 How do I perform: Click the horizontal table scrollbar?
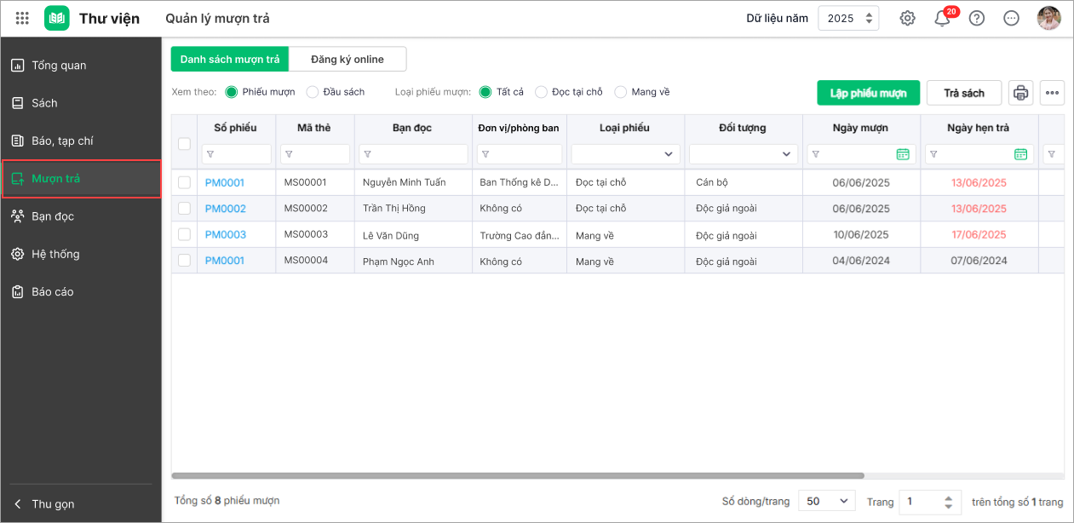click(518, 475)
